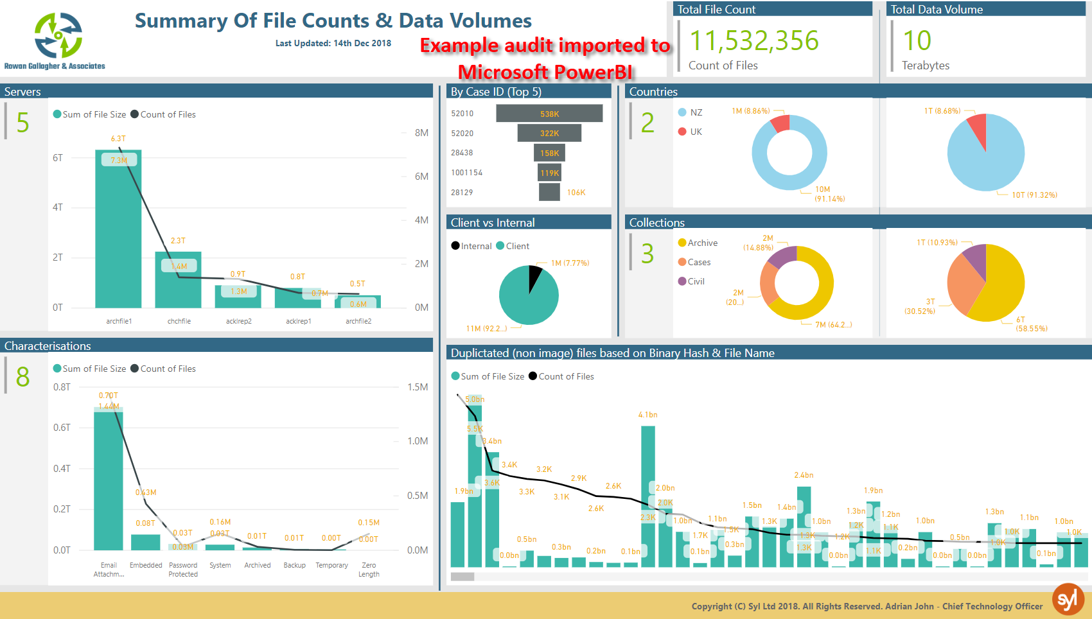The image size is (1092, 619).
Task: Click the 11M (92.2..) pie label
Action: pyautogui.click(x=486, y=328)
